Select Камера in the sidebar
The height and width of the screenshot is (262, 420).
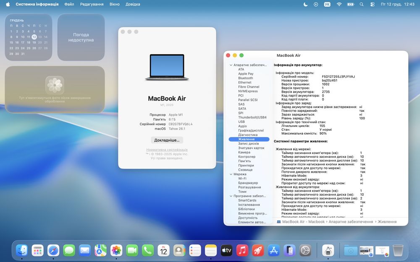[x=244, y=153]
